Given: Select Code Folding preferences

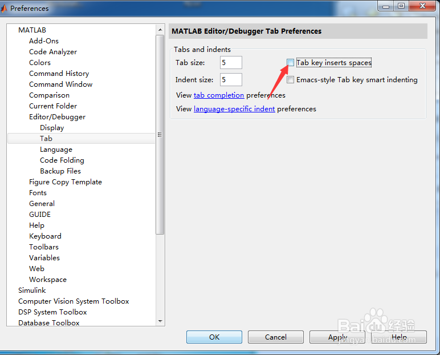Looking at the screenshot, I should (x=62, y=160).
